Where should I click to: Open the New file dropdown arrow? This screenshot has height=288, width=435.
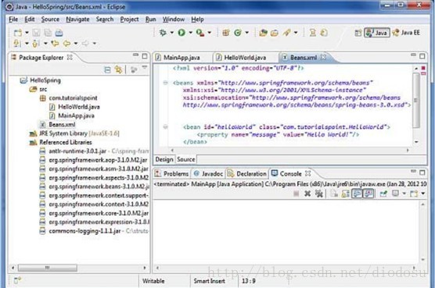[27, 33]
